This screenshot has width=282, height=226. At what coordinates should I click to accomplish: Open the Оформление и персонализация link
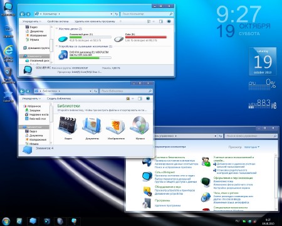click(x=233, y=178)
